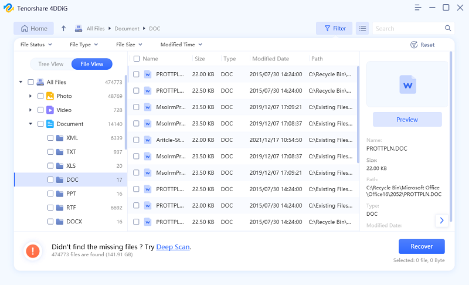Click the XML folder icon
This screenshot has width=469, height=285.
point(60,138)
